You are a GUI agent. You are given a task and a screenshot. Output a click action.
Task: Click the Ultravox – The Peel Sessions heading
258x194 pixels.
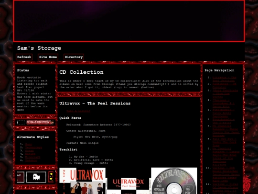point(95,103)
